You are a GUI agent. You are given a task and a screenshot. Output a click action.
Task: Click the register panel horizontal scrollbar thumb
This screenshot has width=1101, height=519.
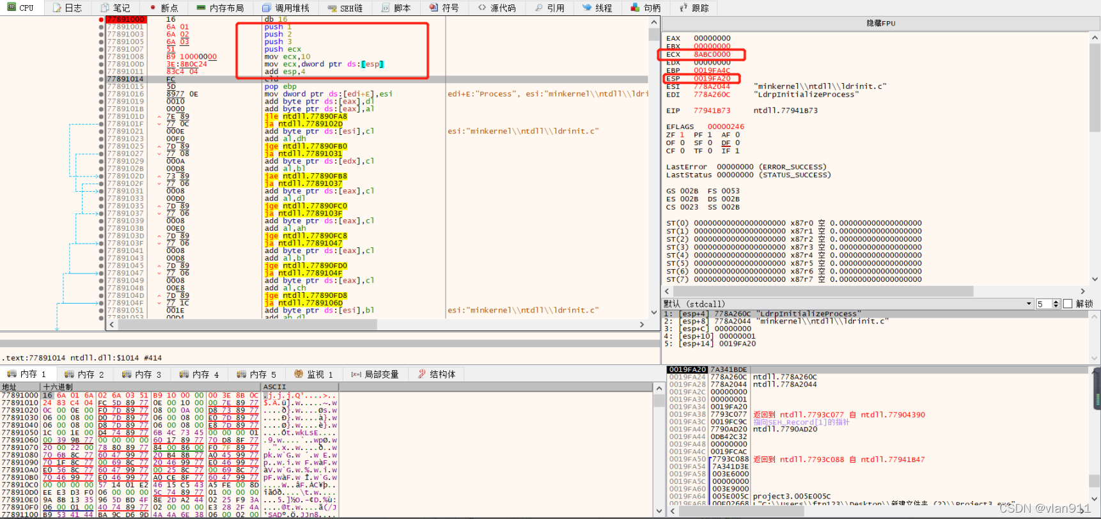click(824, 291)
